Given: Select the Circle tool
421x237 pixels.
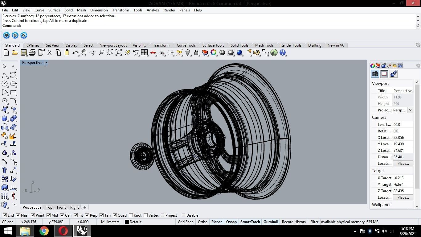Looking at the screenshot, I should pyautogui.click(x=5, y=84).
